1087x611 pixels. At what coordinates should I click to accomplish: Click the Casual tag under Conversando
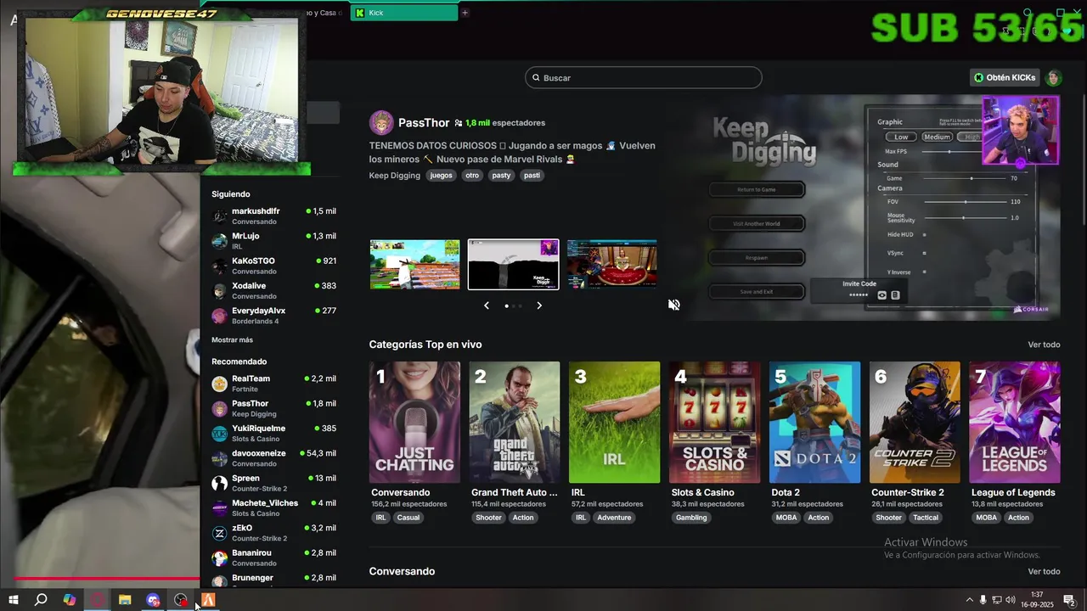click(408, 518)
